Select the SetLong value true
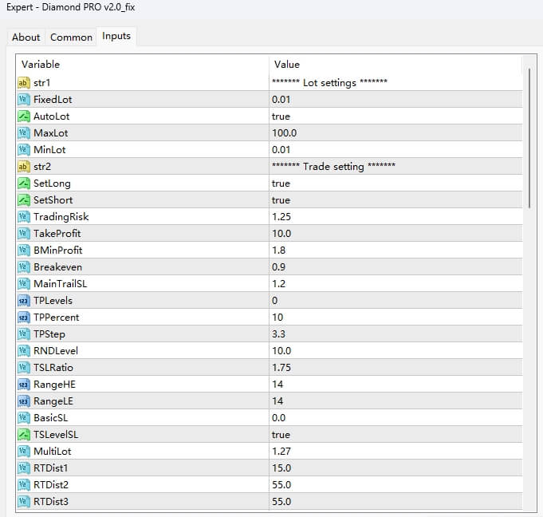Screen dimensions: 543x517 (x=281, y=184)
